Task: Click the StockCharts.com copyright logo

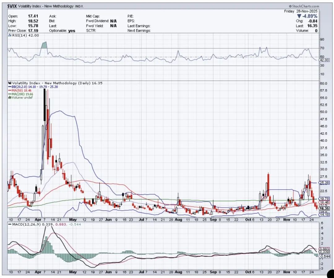Action: pyautogui.click(x=304, y=6)
